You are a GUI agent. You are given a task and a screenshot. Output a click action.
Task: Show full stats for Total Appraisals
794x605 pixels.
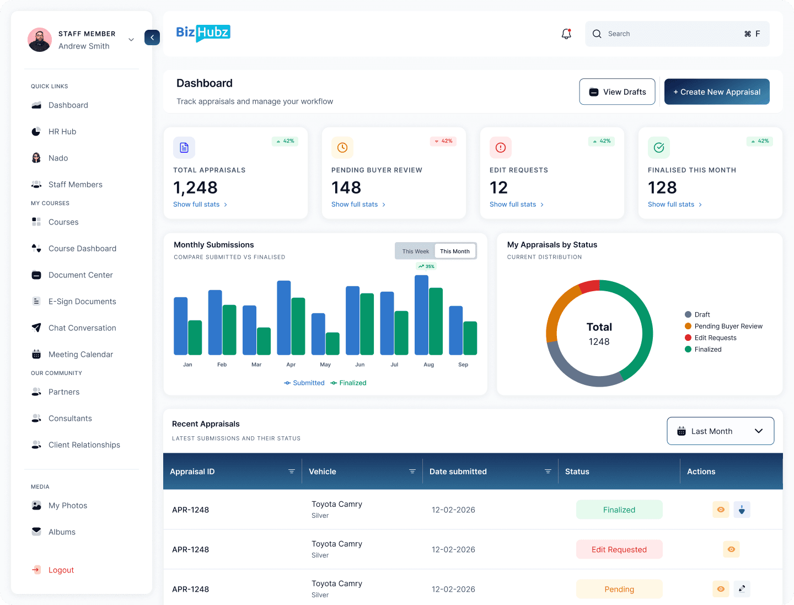[200, 205]
